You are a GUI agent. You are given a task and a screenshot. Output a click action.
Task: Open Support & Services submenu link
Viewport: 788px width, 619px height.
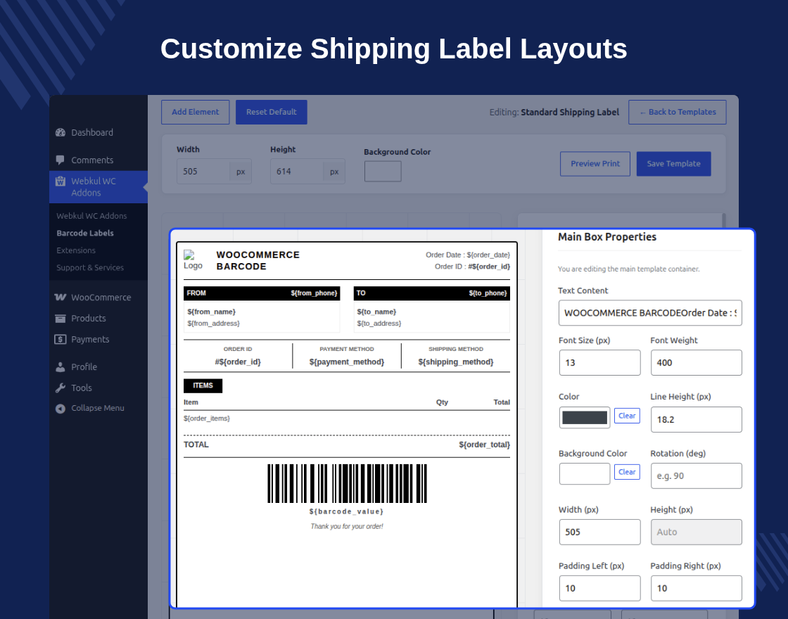coord(90,268)
